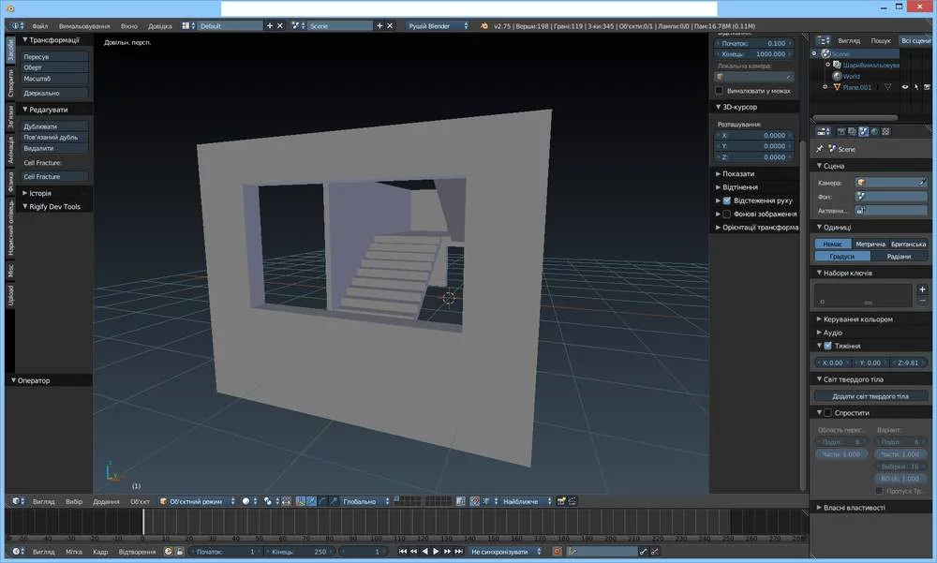This screenshot has width=937, height=563.
Task: Click Додати світ твердого тіла button
Action: (870, 396)
